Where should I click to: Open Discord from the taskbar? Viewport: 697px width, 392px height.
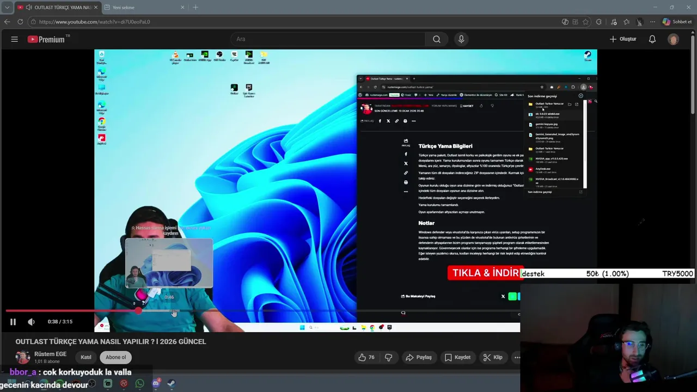(x=156, y=383)
